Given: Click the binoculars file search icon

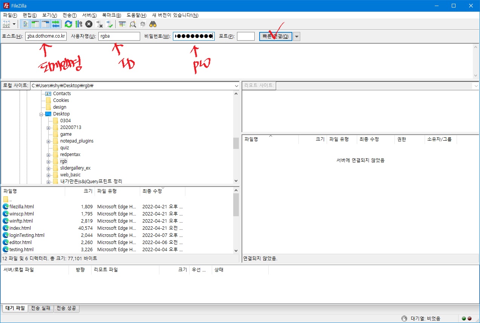Looking at the screenshot, I should click(153, 24).
